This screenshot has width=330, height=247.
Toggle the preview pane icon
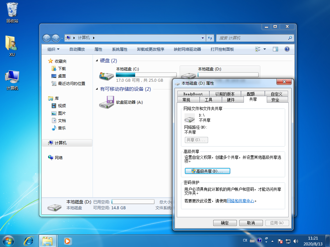tap(275, 49)
